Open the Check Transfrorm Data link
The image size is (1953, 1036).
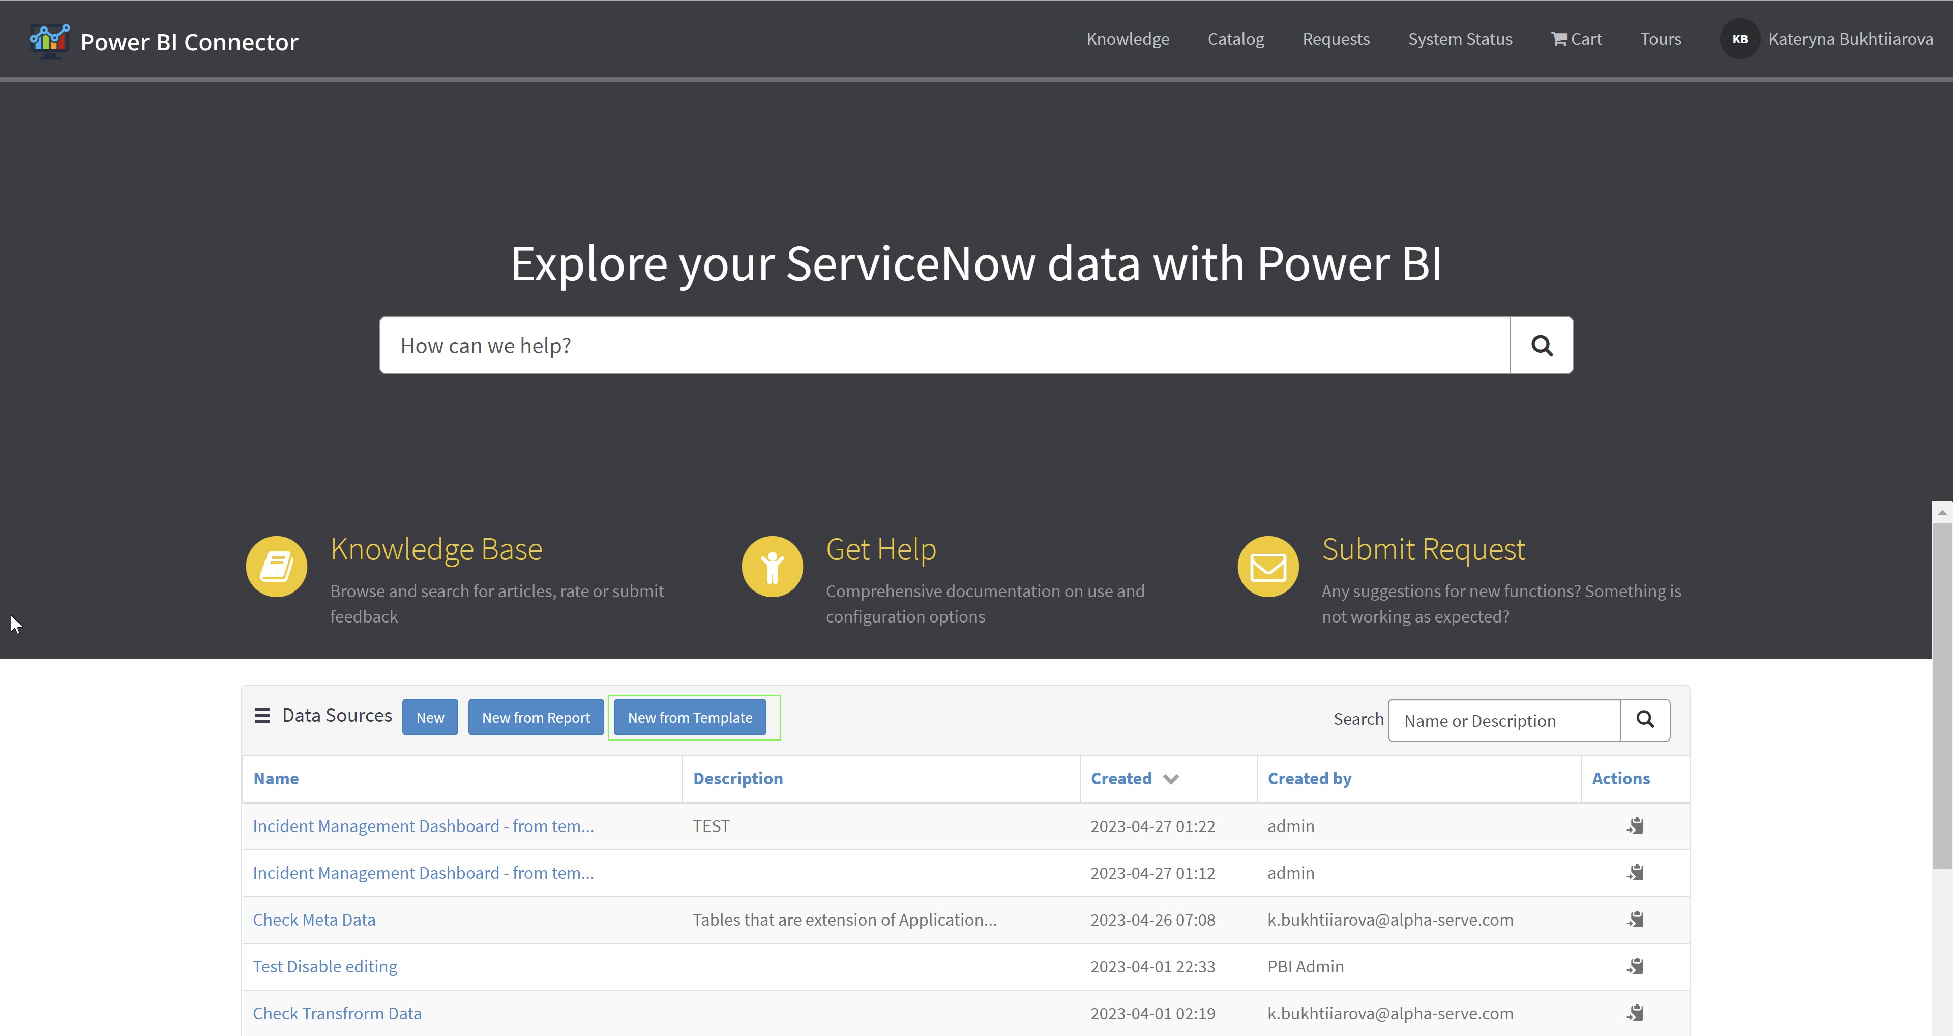pos(337,1013)
